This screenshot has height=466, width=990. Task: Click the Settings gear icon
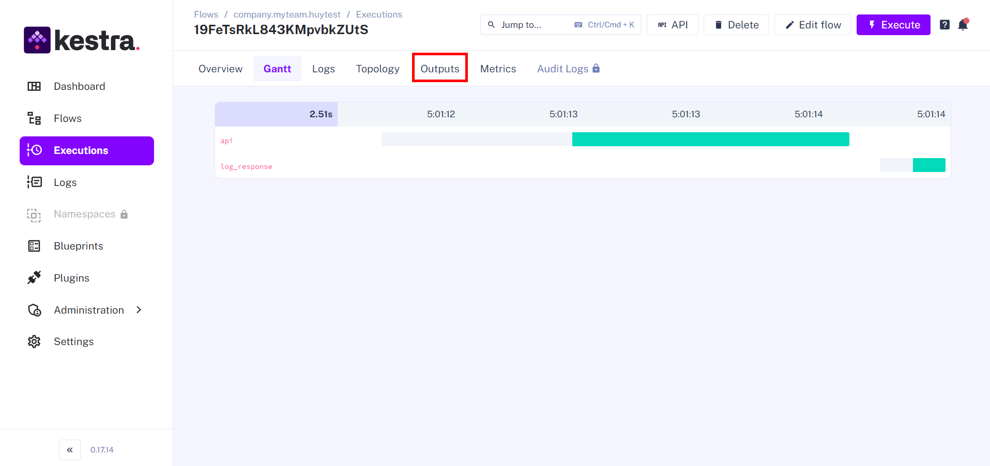pos(34,341)
